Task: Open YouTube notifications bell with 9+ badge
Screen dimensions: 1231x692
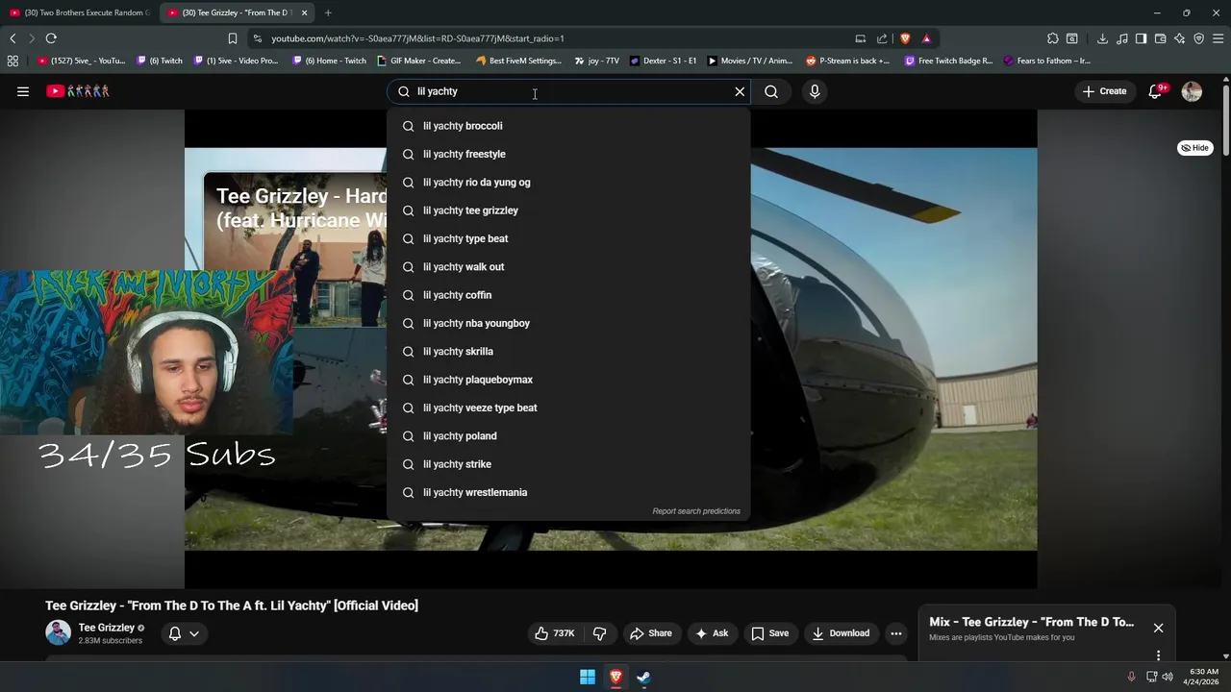Action: 1156,91
